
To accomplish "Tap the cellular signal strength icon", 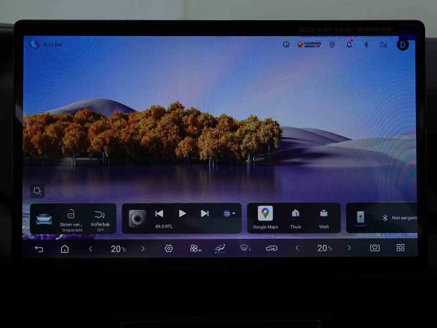I will click(383, 45).
